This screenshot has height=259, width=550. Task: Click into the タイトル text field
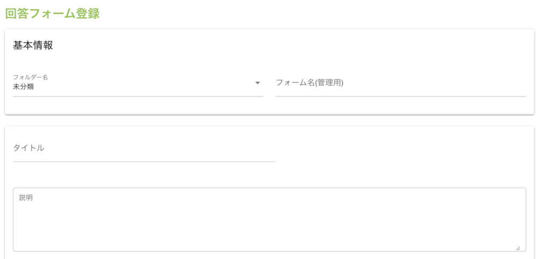click(x=144, y=148)
